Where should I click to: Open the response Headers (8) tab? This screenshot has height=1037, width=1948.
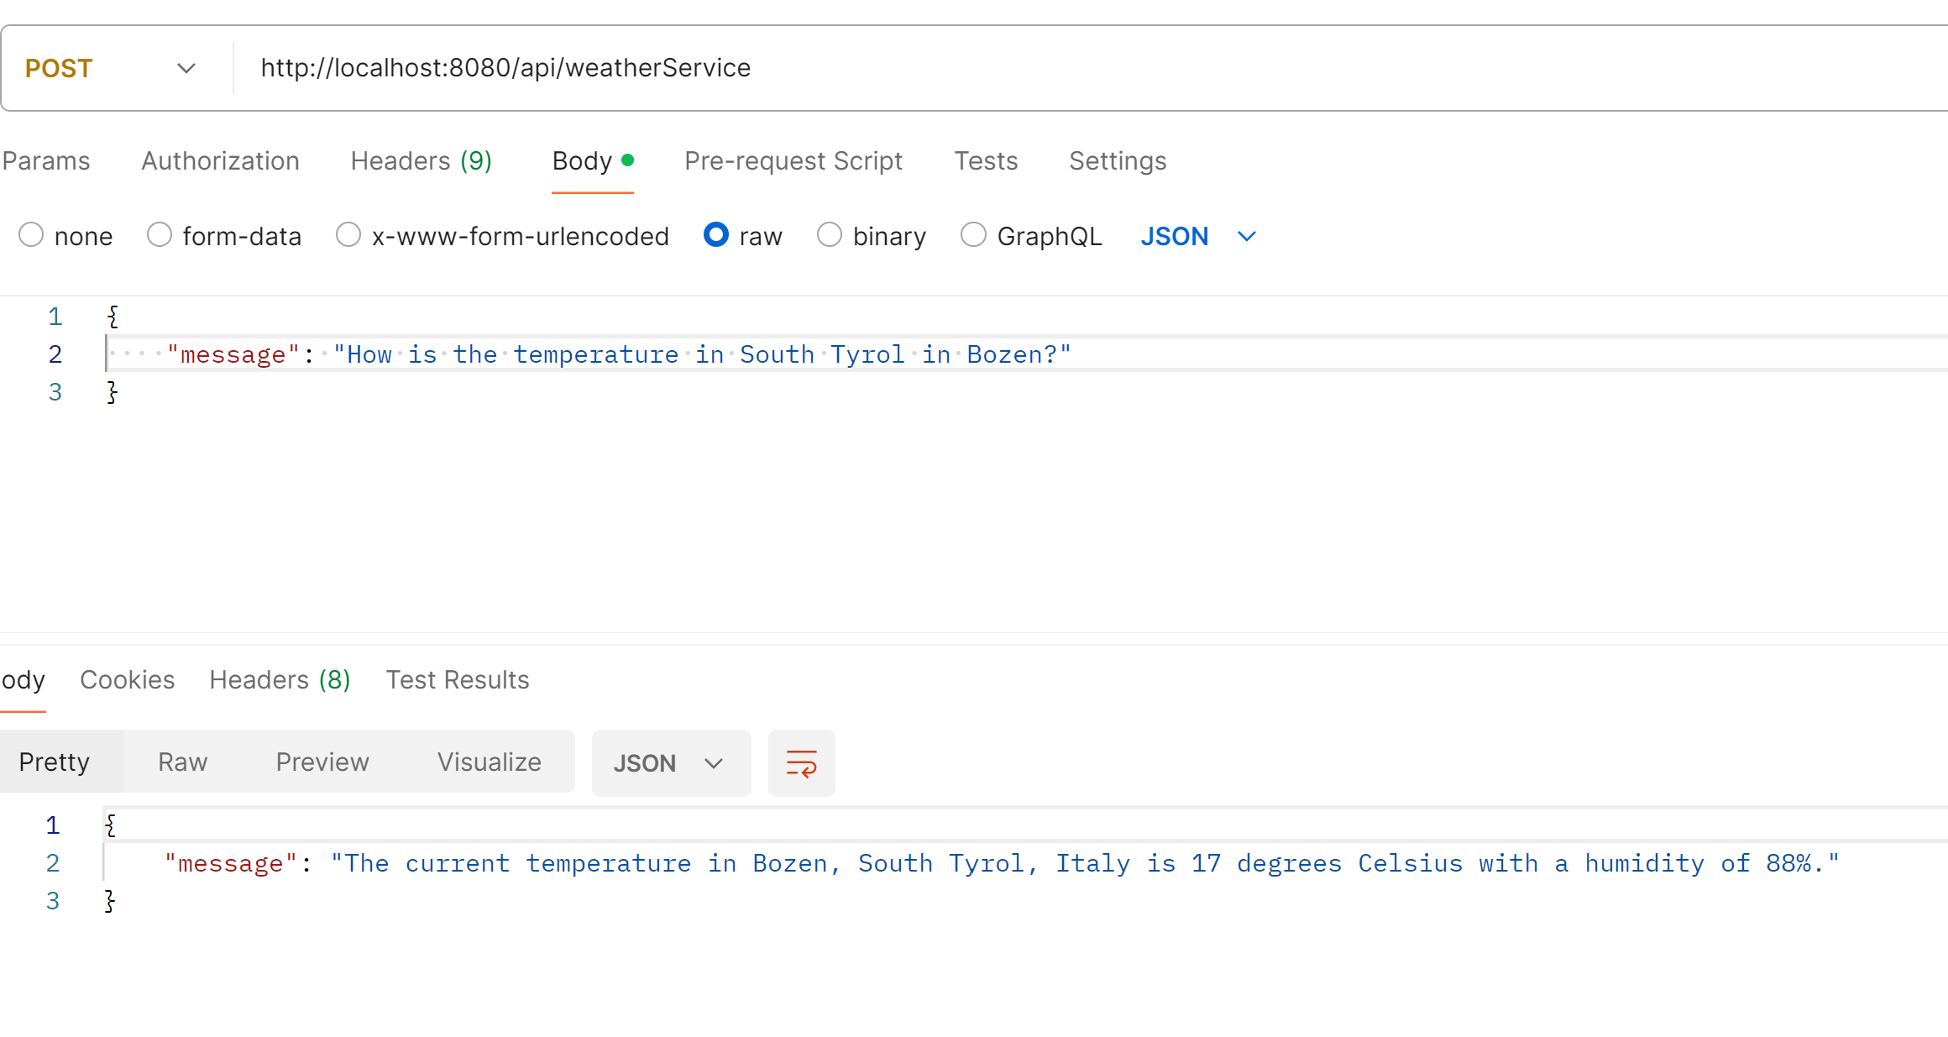tap(280, 679)
